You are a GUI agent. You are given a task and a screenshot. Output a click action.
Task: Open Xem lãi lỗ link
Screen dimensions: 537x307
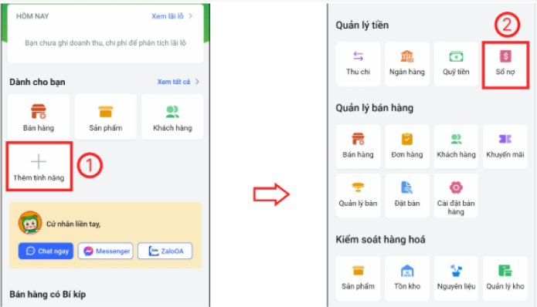(x=172, y=16)
